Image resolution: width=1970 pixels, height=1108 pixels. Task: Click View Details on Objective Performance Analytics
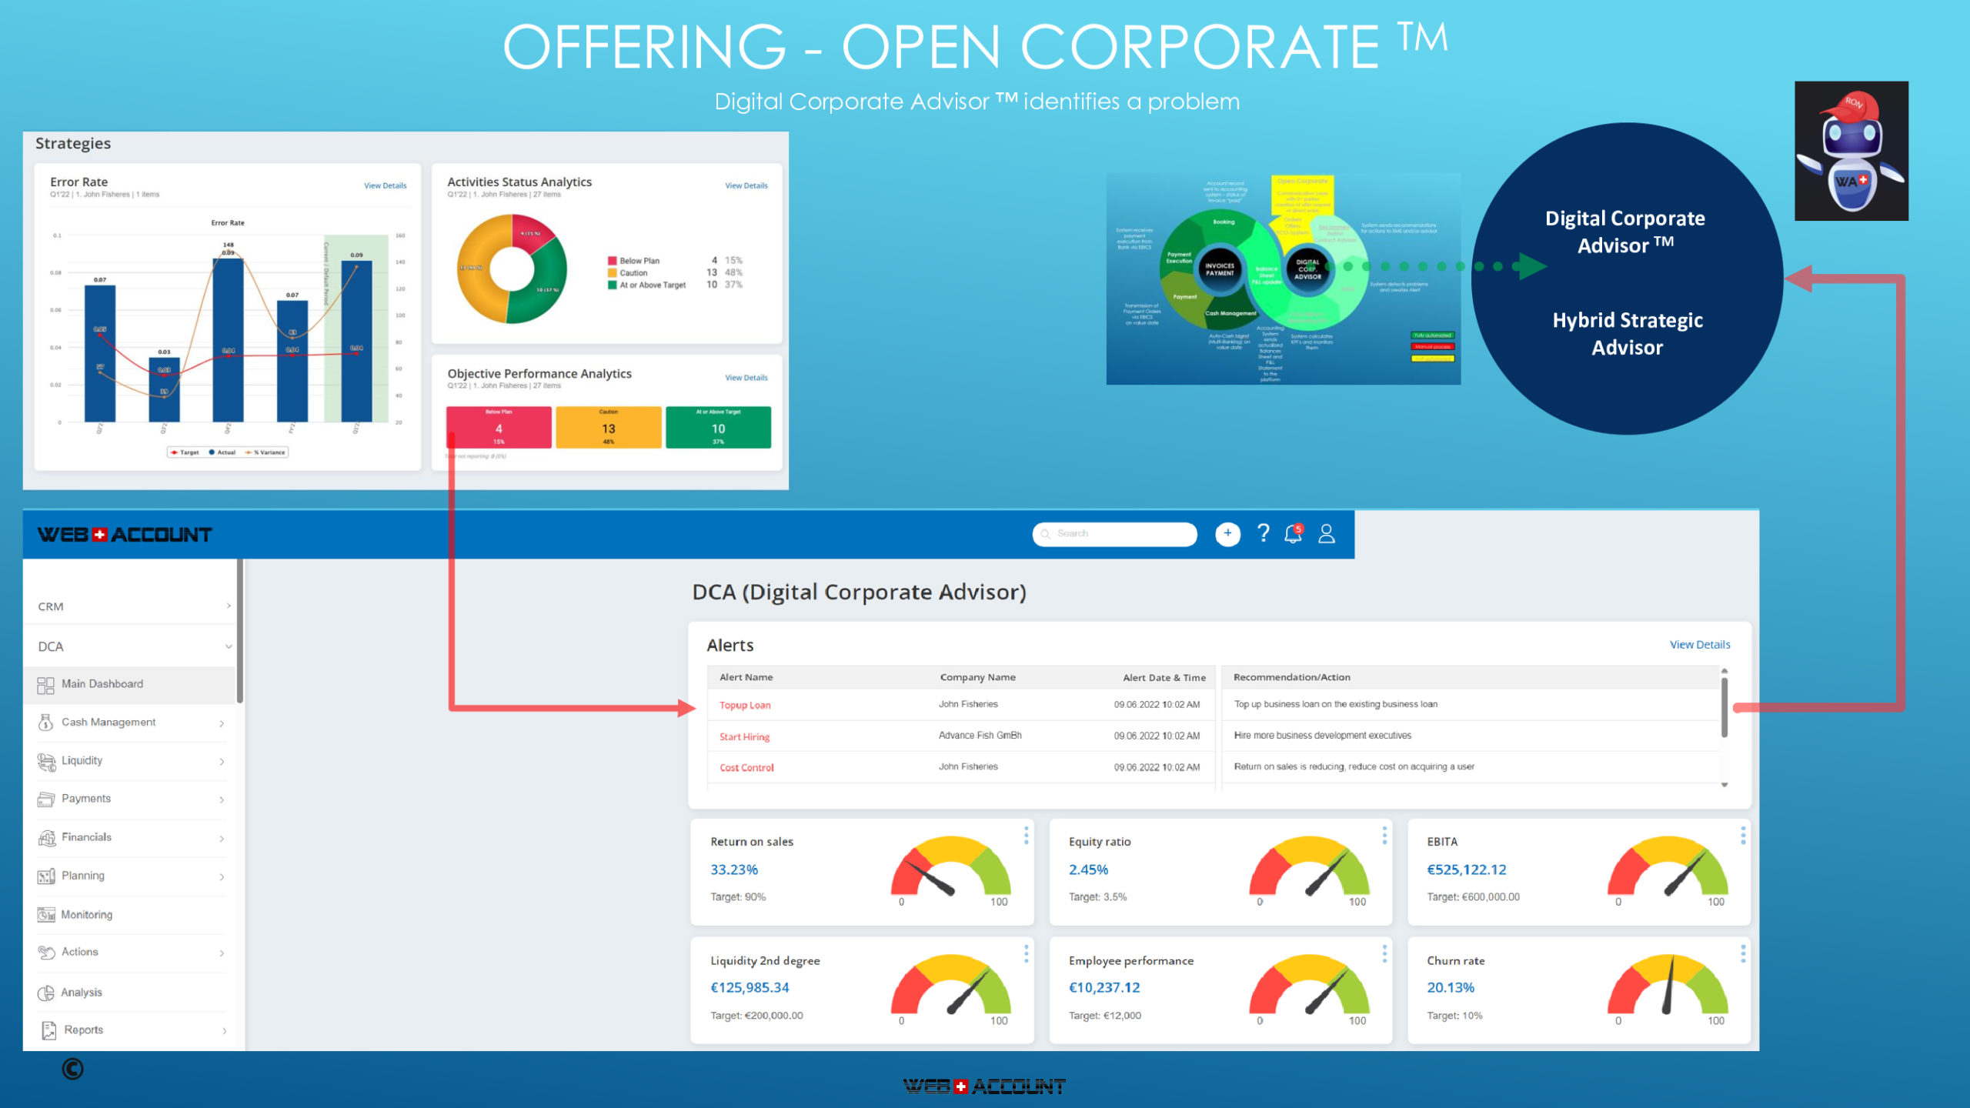coord(746,378)
